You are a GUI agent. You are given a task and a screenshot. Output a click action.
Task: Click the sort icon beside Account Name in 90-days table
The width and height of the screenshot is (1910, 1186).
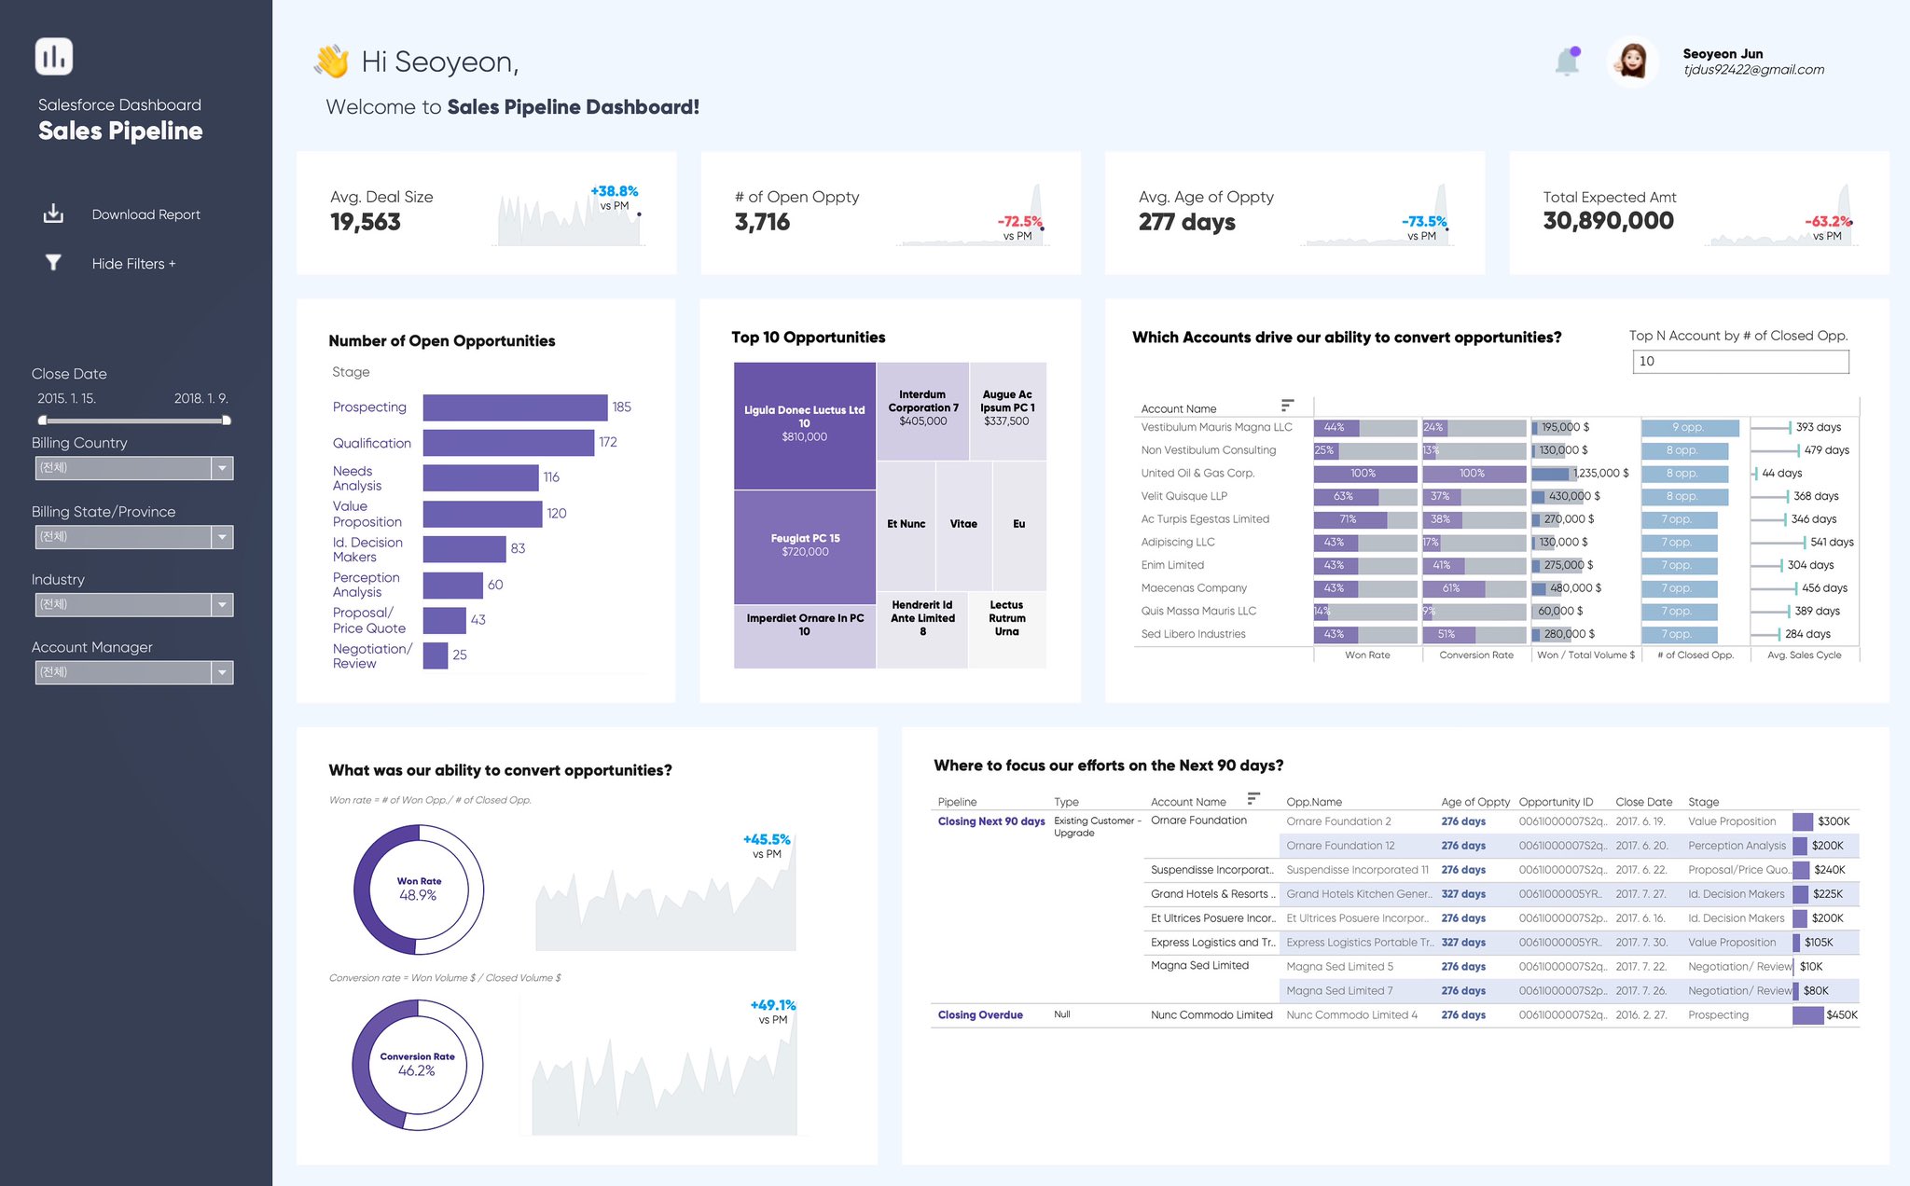coord(1254,798)
